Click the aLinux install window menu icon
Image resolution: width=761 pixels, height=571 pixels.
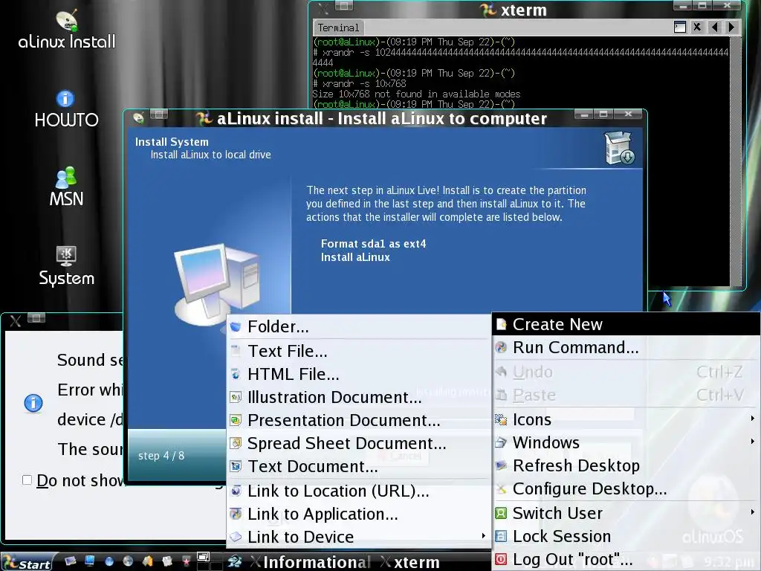point(138,117)
